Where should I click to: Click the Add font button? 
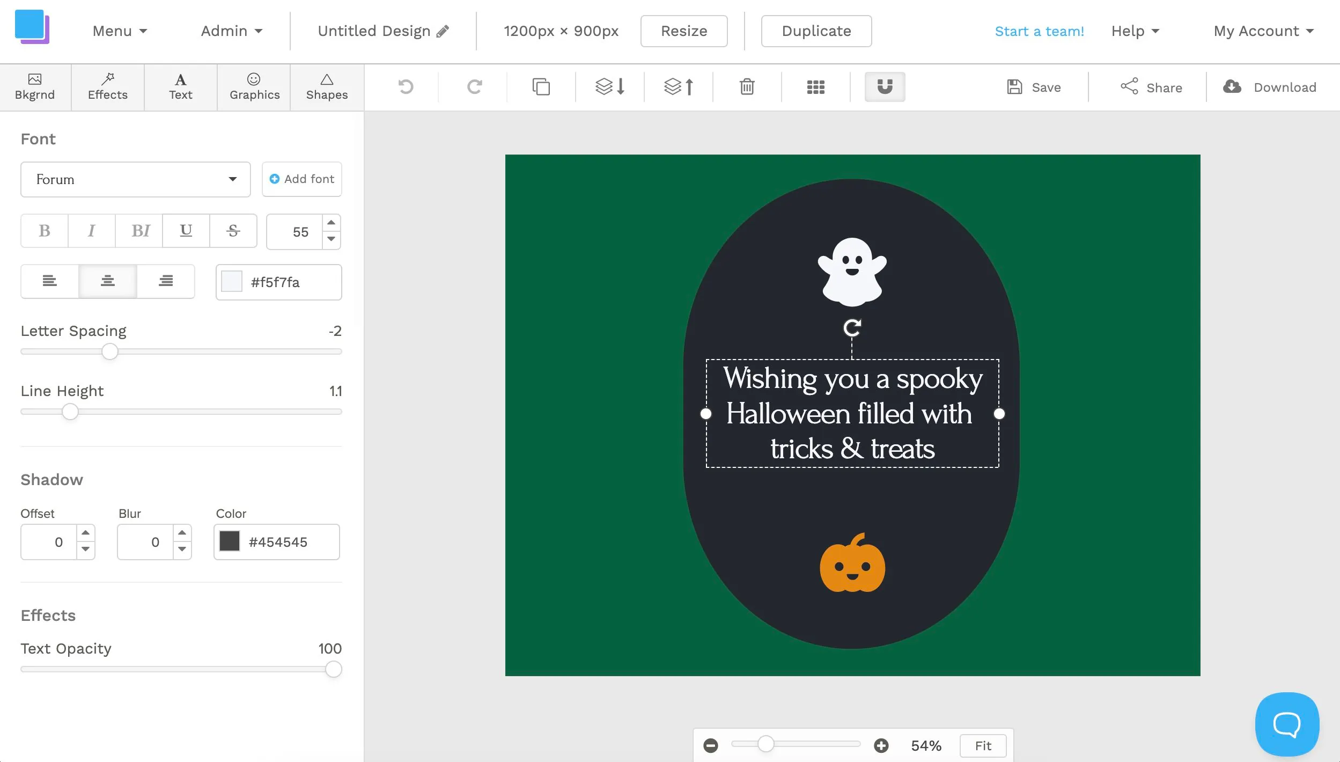pos(302,179)
